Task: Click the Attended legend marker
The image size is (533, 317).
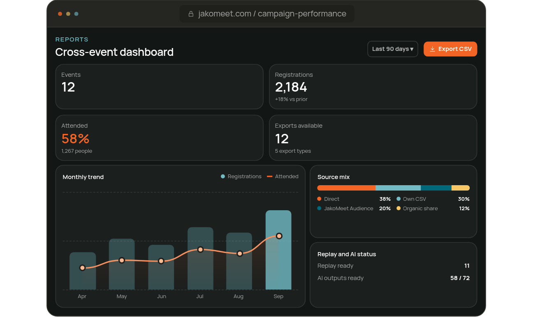Action: click(270, 177)
